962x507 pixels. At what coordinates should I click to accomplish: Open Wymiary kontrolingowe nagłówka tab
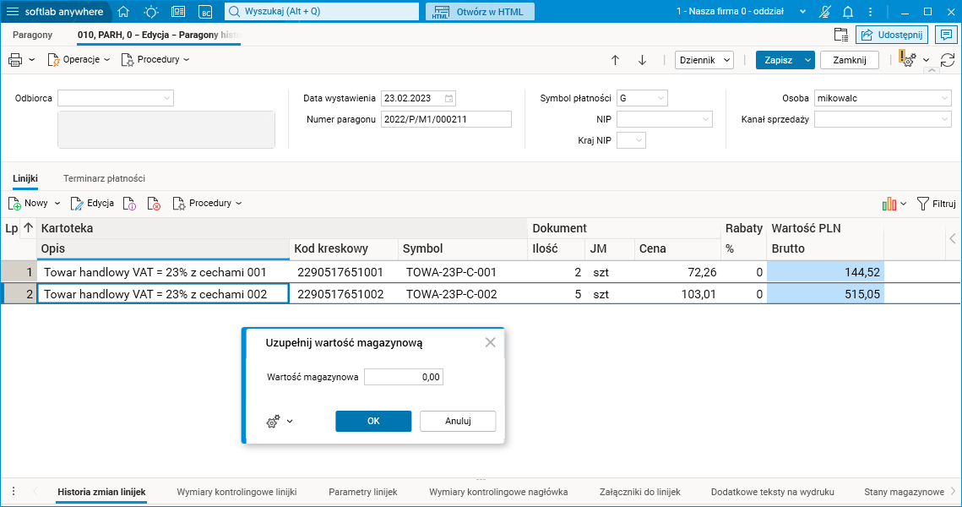coord(498,492)
